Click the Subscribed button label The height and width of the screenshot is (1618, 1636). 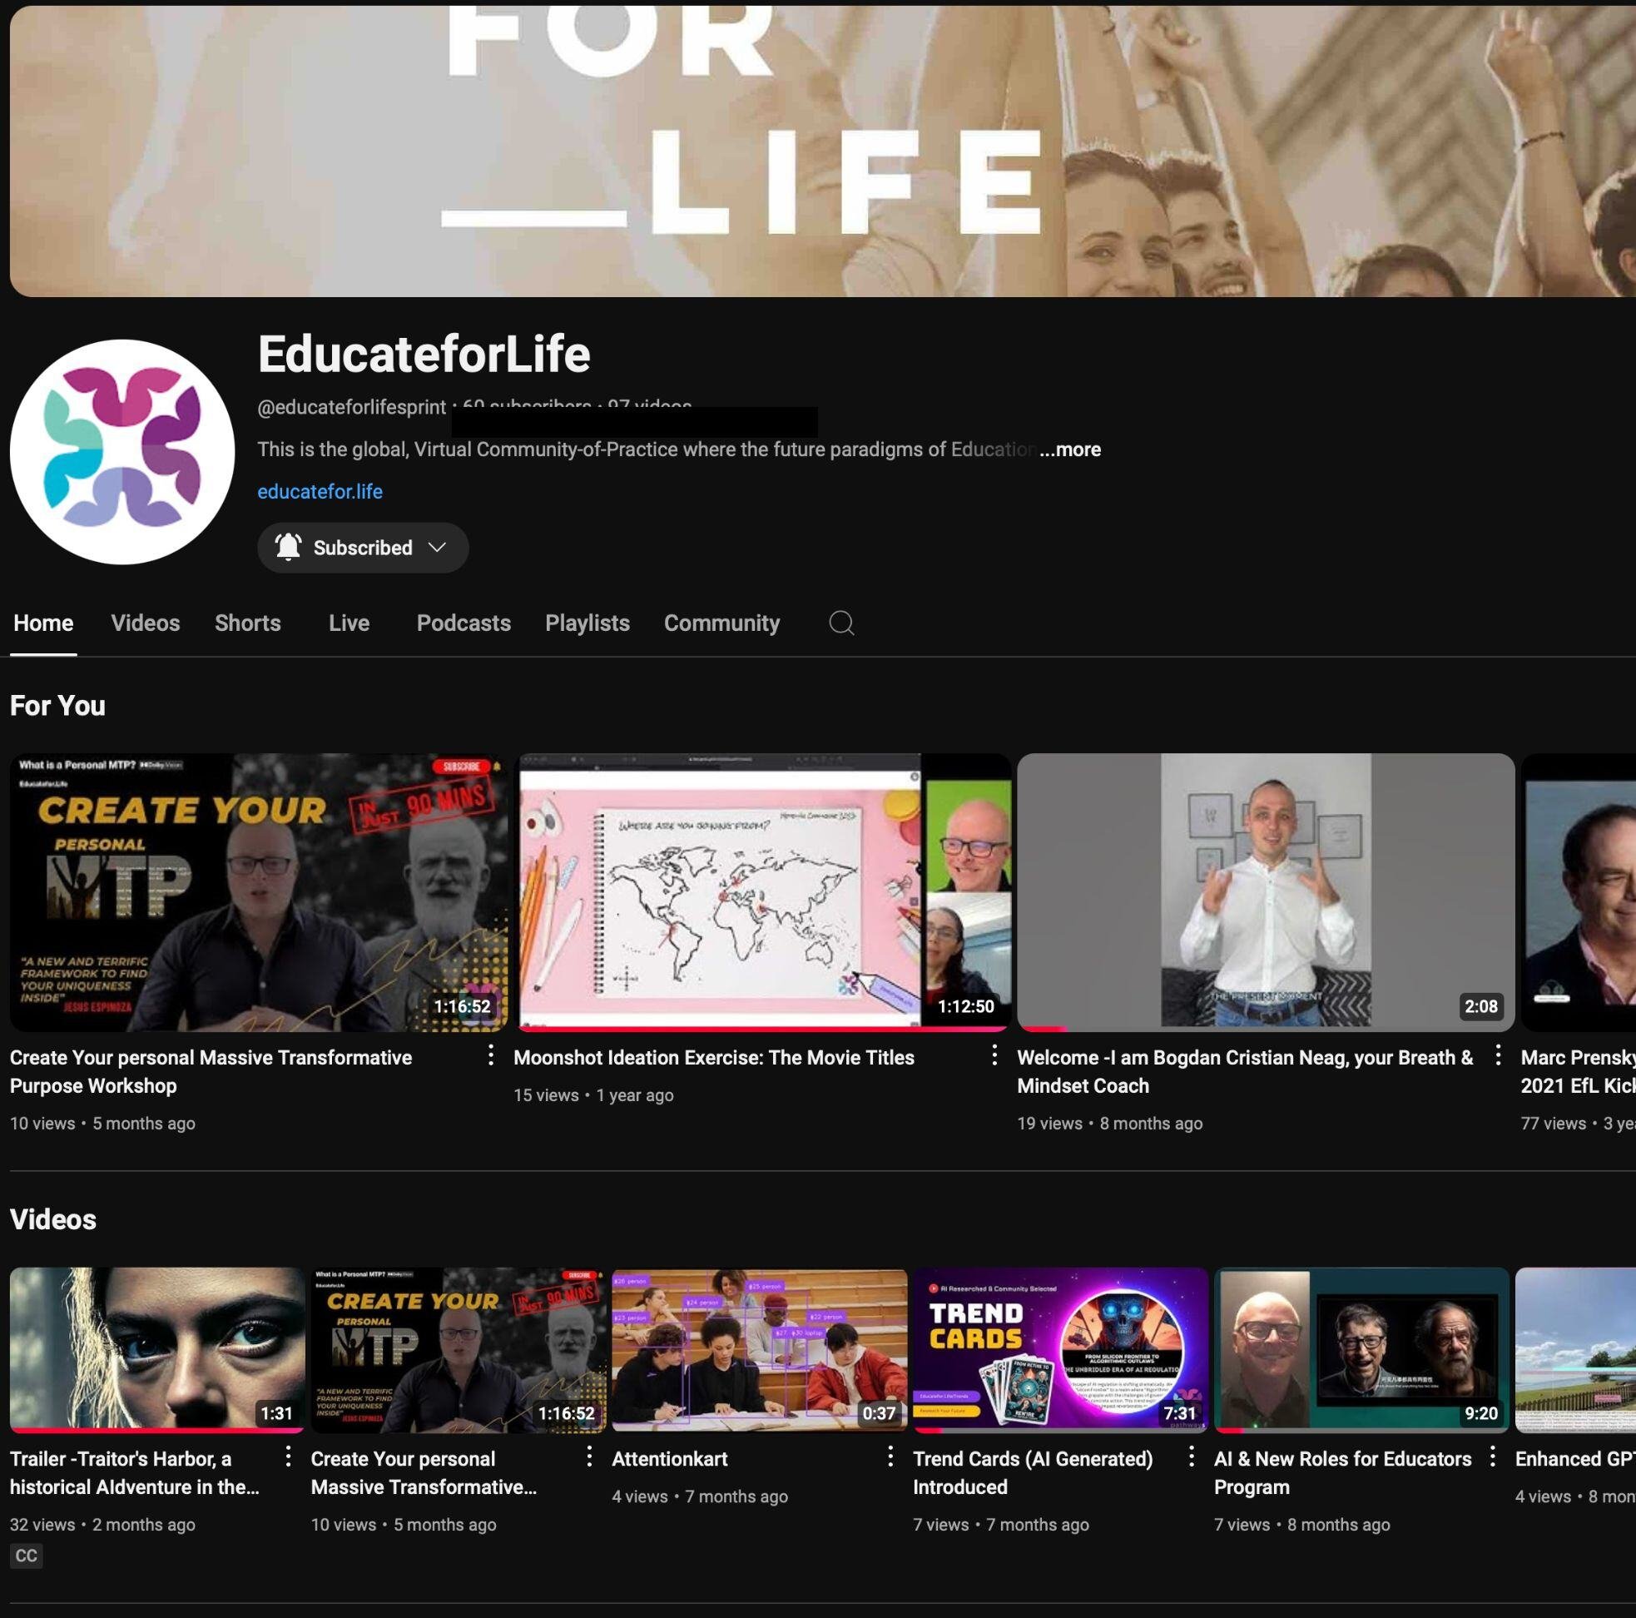(363, 547)
